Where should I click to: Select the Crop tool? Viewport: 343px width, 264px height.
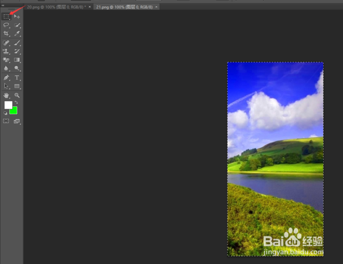(6, 33)
